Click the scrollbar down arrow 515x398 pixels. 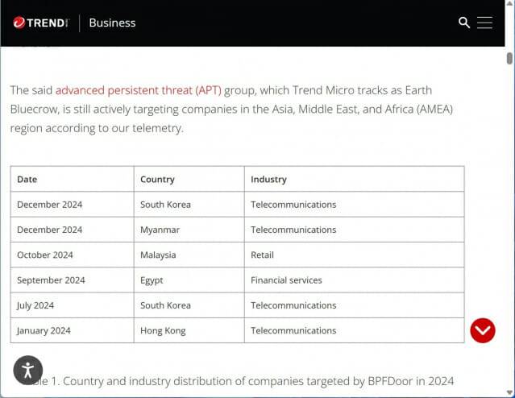point(509,392)
